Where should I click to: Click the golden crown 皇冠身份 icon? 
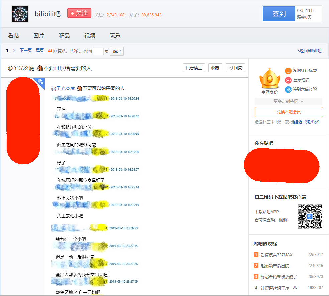tap(269, 78)
